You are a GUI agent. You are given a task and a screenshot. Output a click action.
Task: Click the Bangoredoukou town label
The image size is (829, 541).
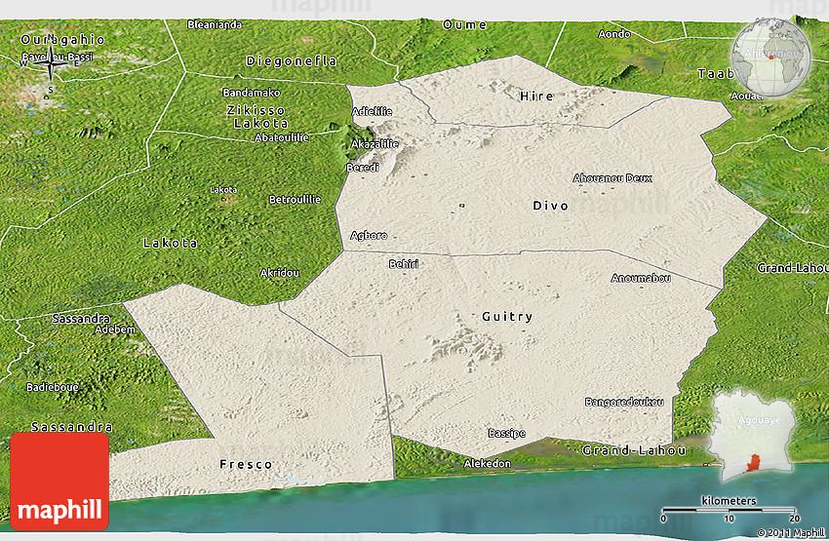click(624, 402)
